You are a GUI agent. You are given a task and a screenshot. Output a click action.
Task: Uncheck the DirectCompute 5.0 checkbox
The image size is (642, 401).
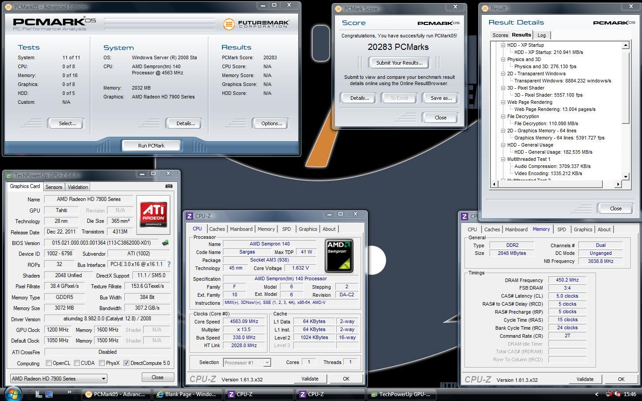[x=126, y=363]
